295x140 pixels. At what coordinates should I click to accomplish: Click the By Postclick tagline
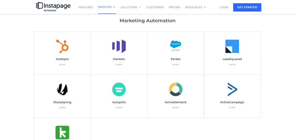coord(50,10)
